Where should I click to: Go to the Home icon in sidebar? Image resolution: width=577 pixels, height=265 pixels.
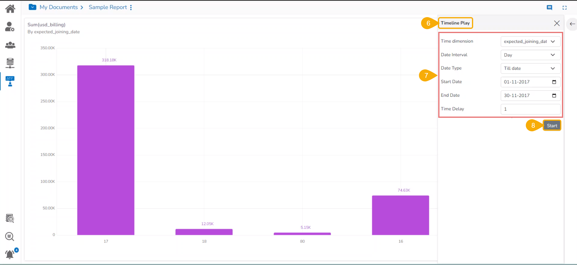[x=10, y=9]
